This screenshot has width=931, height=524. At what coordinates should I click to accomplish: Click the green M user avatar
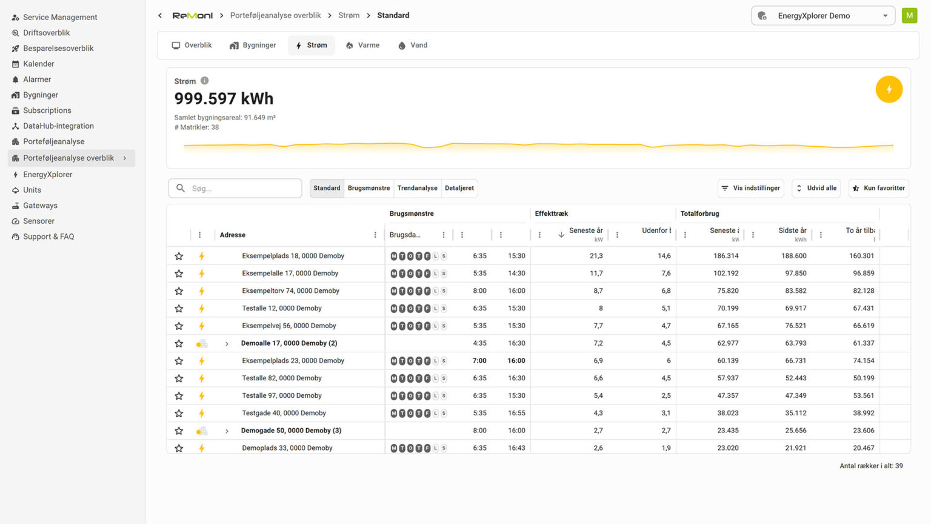pyautogui.click(x=909, y=16)
